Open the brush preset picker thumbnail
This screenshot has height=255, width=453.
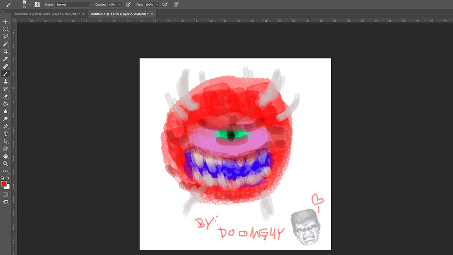coord(24,4)
